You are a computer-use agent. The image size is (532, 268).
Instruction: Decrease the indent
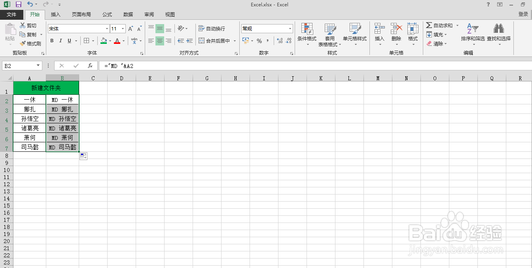pos(181,41)
